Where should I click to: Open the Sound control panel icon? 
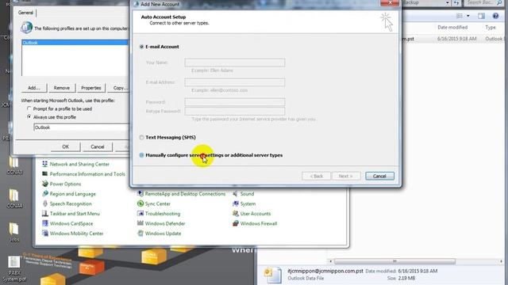tap(236, 194)
